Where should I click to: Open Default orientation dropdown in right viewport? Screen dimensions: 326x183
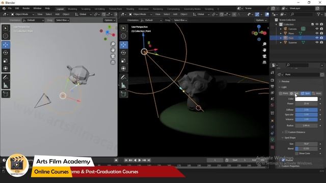tap(151, 20)
